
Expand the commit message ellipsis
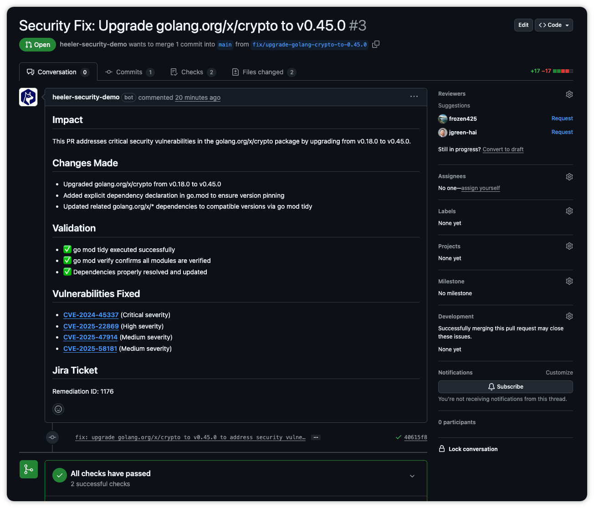click(316, 437)
